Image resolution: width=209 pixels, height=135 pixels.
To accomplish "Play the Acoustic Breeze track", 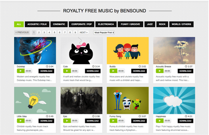I will (x=160, y=71).
